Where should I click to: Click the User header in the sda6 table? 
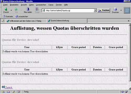pyautogui.click(x=27, y=69)
